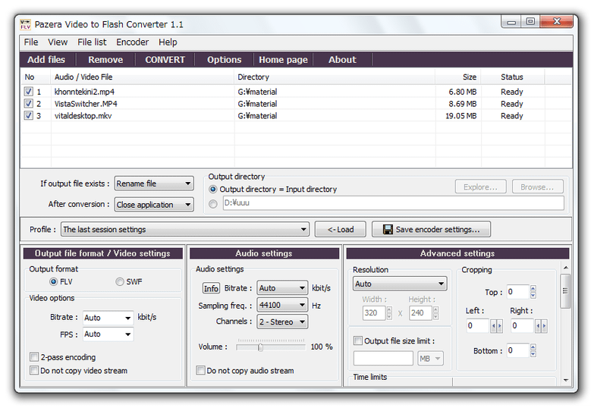Increase the Top cropping value with up arrow
Viewport: 594px width, 408px height.
pyautogui.click(x=533, y=289)
